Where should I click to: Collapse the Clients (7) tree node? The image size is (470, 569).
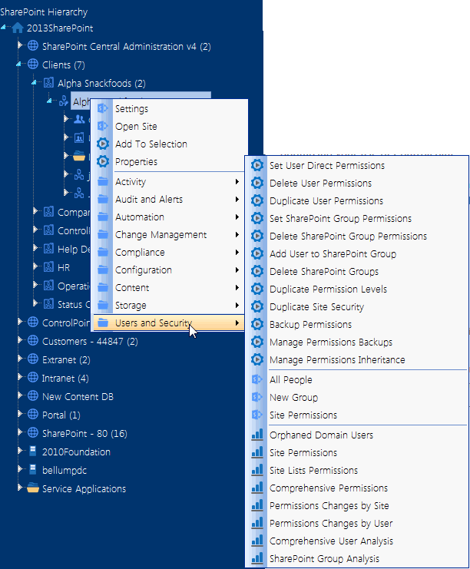coord(19,65)
